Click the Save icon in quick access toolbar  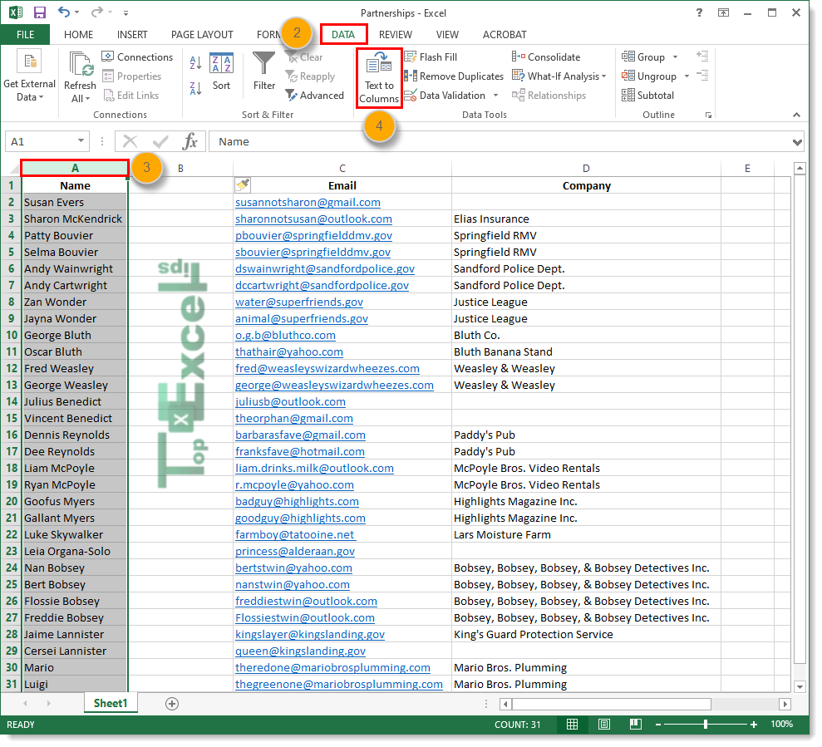[x=40, y=12]
